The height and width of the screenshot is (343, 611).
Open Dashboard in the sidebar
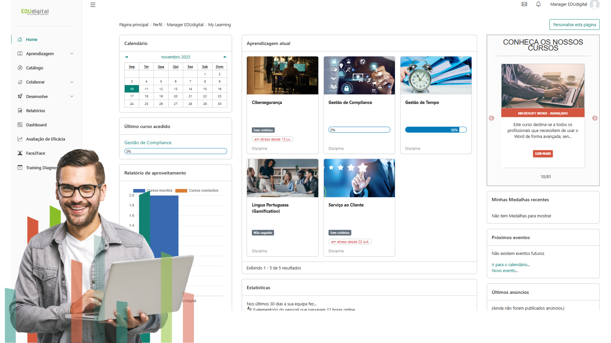point(36,125)
